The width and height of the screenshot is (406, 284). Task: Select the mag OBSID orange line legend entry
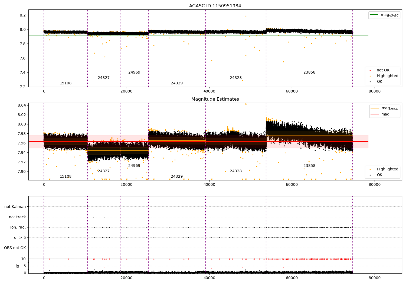385,108
